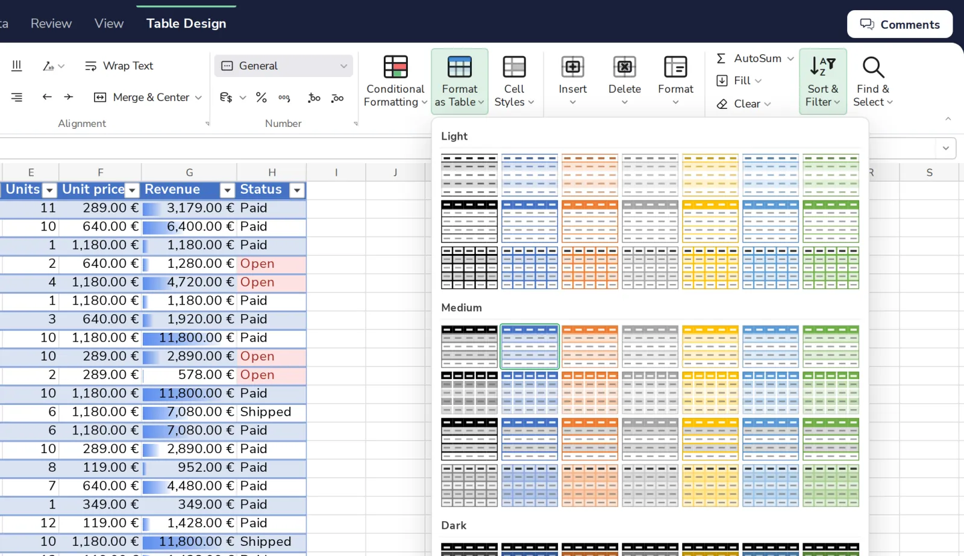Open text orientation options
The height and width of the screenshot is (556, 964).
point(53,66)
